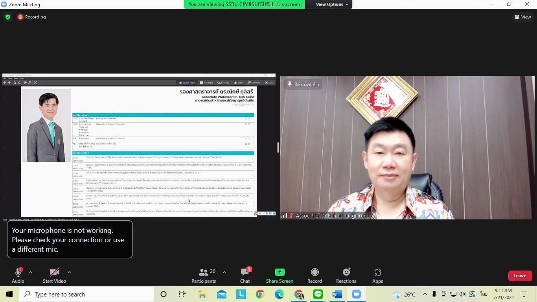Open the LINE app in taskbar
Viewport: 537px width, 302px height.
point(318,294)
